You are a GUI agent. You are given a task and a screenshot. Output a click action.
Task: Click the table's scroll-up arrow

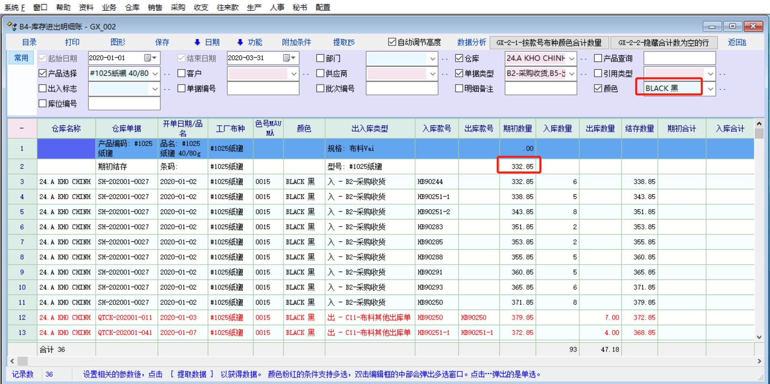[759, 124]
